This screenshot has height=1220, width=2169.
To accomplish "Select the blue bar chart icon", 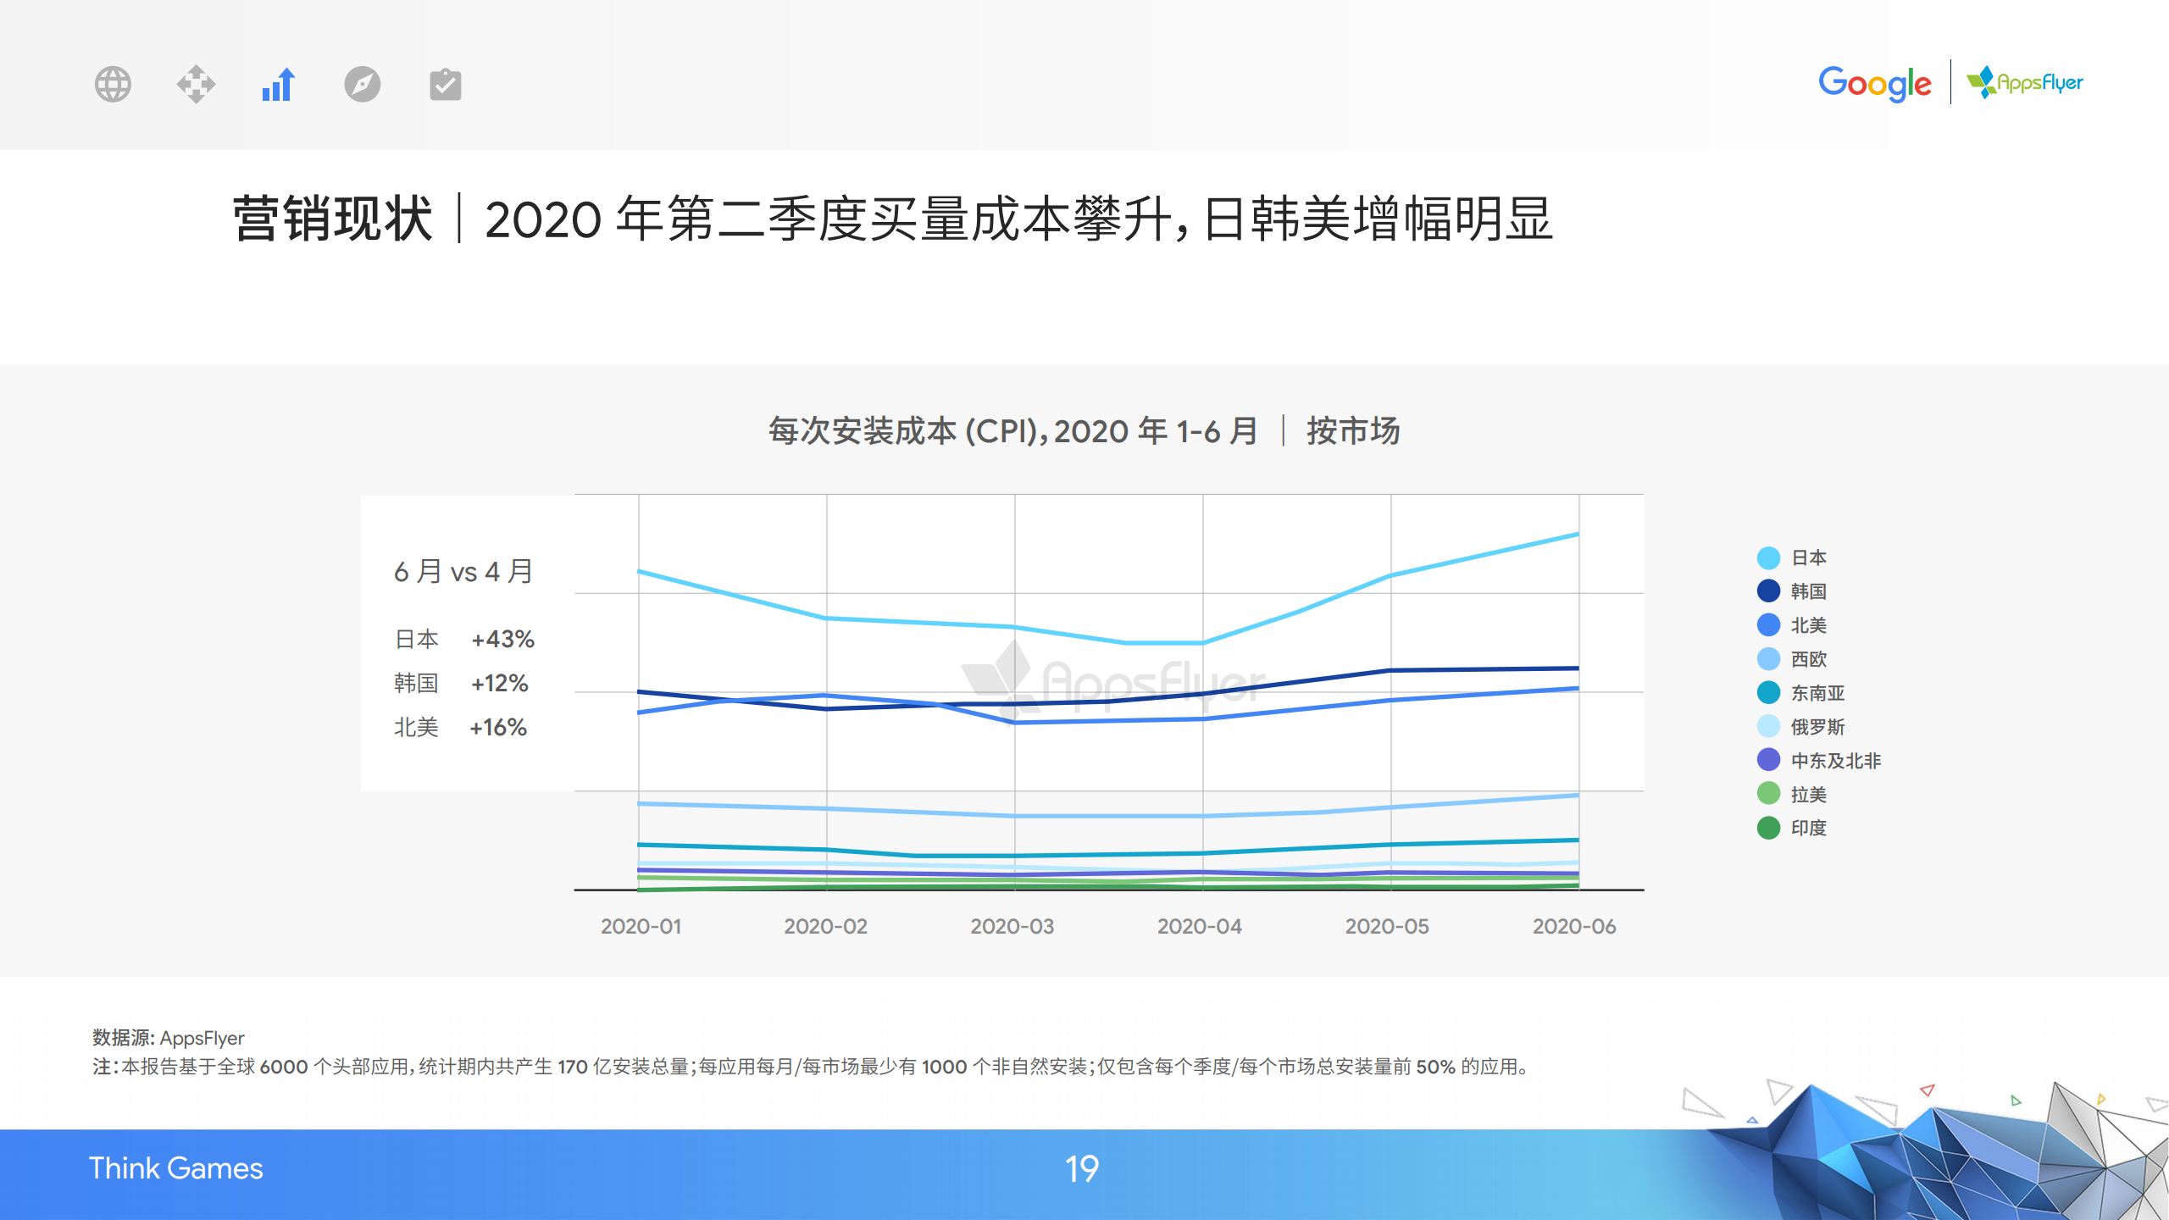I will 278,84.
